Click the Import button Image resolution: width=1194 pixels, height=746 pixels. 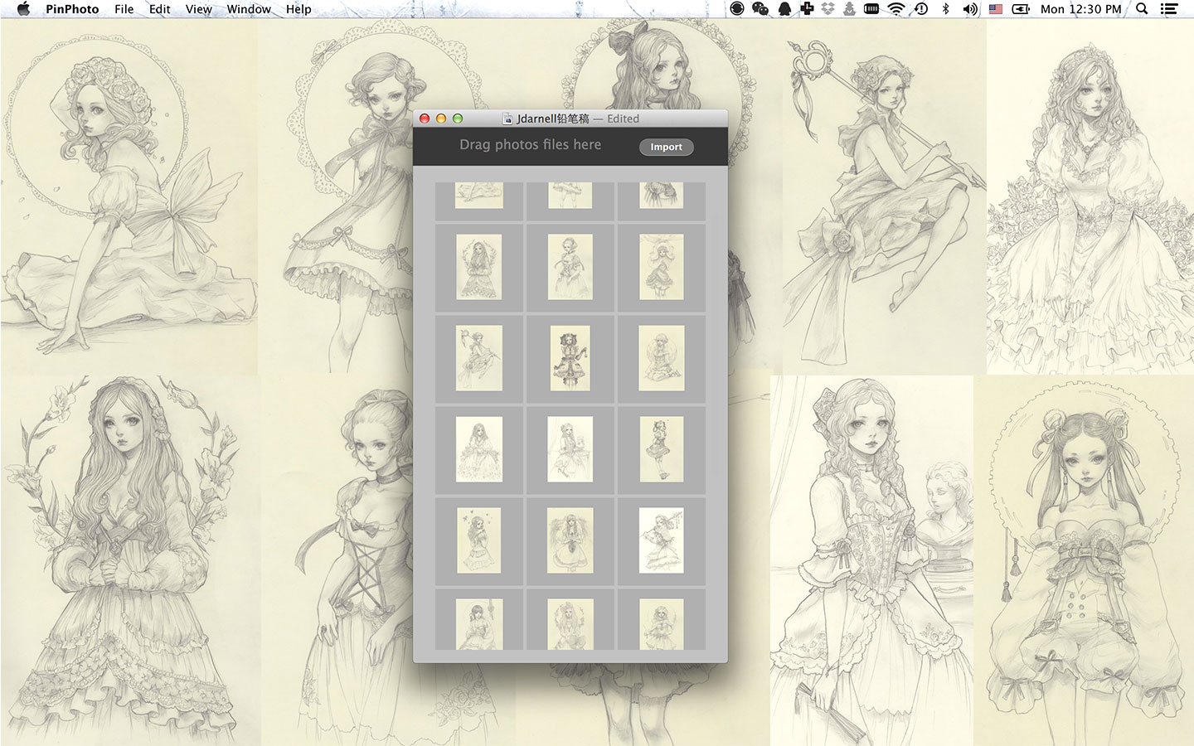tap(666, 147)
